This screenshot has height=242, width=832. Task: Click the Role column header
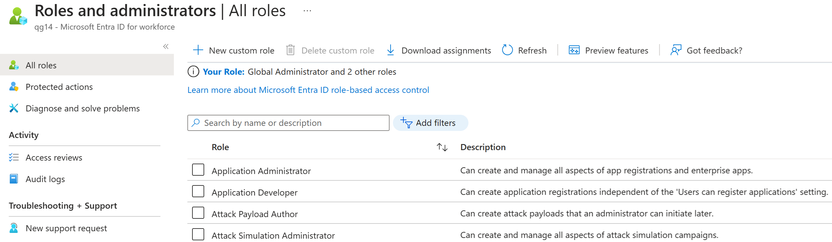[220, 147]
